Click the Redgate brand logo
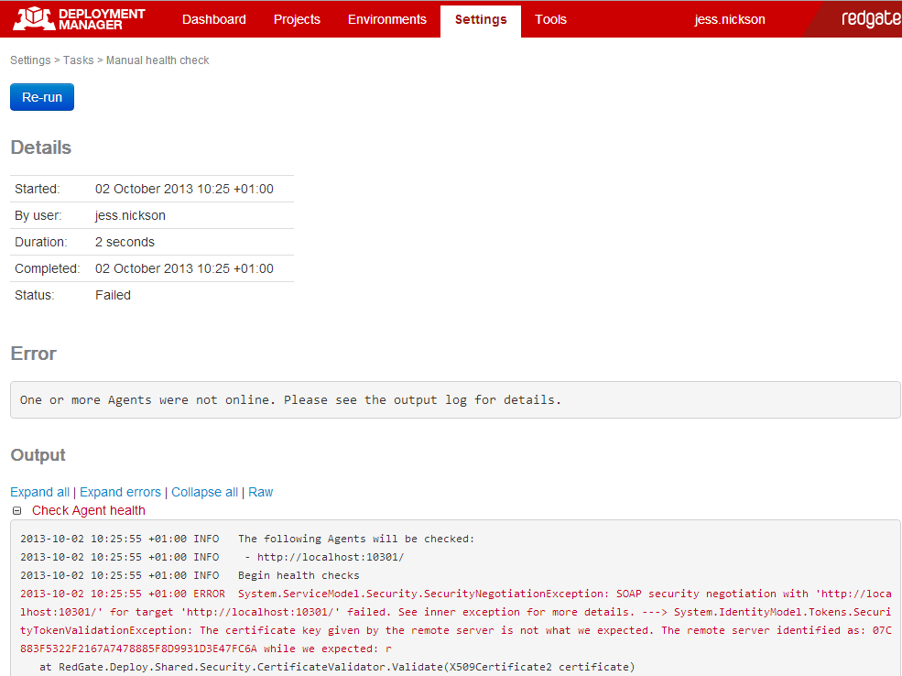This screenshot has width=902, height=676. pos(868,19)
